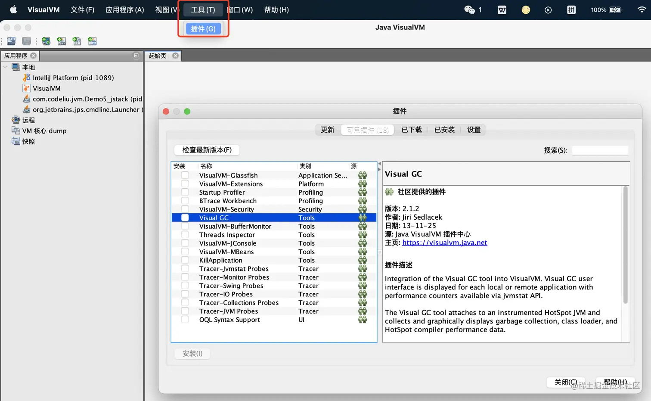Check the Threads Inspector install checkbox

click(x=185, y=235)
